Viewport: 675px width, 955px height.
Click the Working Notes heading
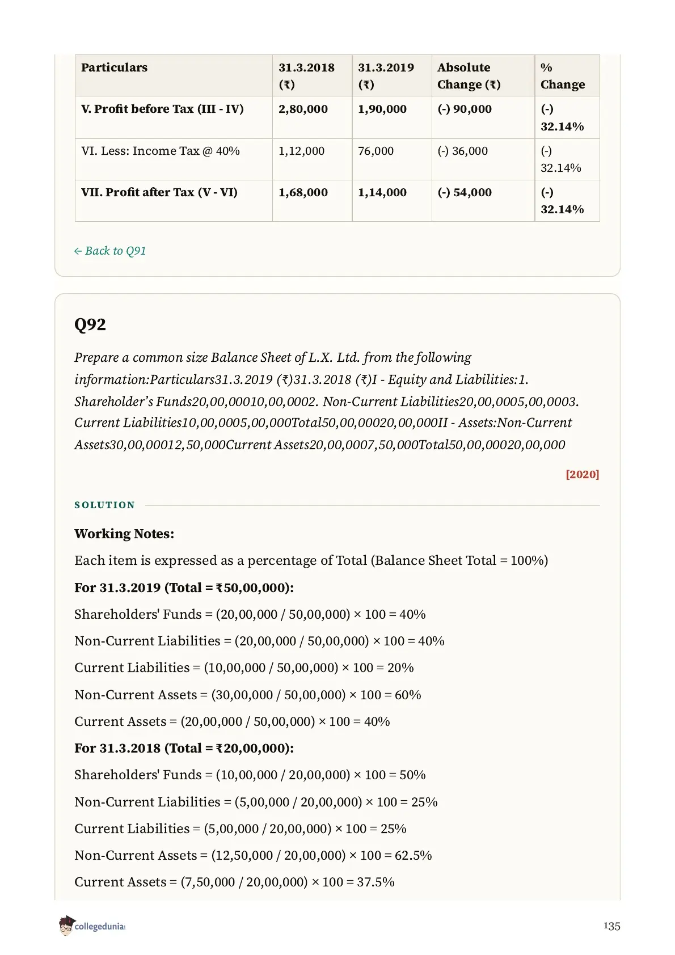point(124,534)
